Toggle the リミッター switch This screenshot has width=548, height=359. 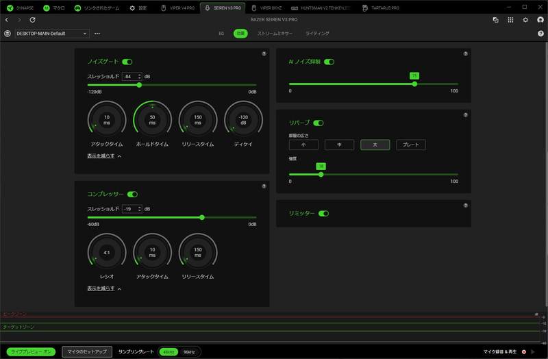pos(323,214)
